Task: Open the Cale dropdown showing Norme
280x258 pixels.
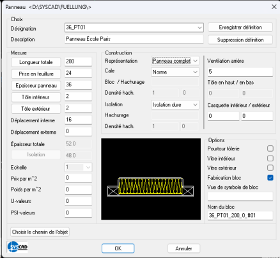Action: 175,72
